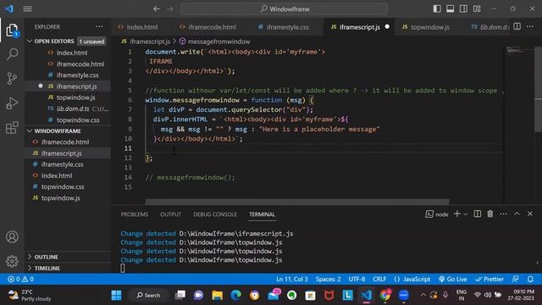Image resolution: width=542 pixels, height=305 pixels.
Task: Split the terminal panel
Action: pos(478,214)
